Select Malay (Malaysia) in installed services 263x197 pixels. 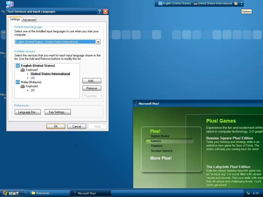31,82
